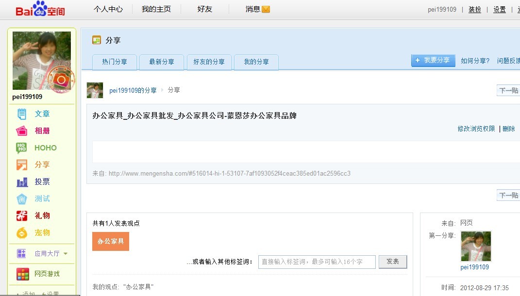Click the lower 下一贴 button

coord(508,195)
